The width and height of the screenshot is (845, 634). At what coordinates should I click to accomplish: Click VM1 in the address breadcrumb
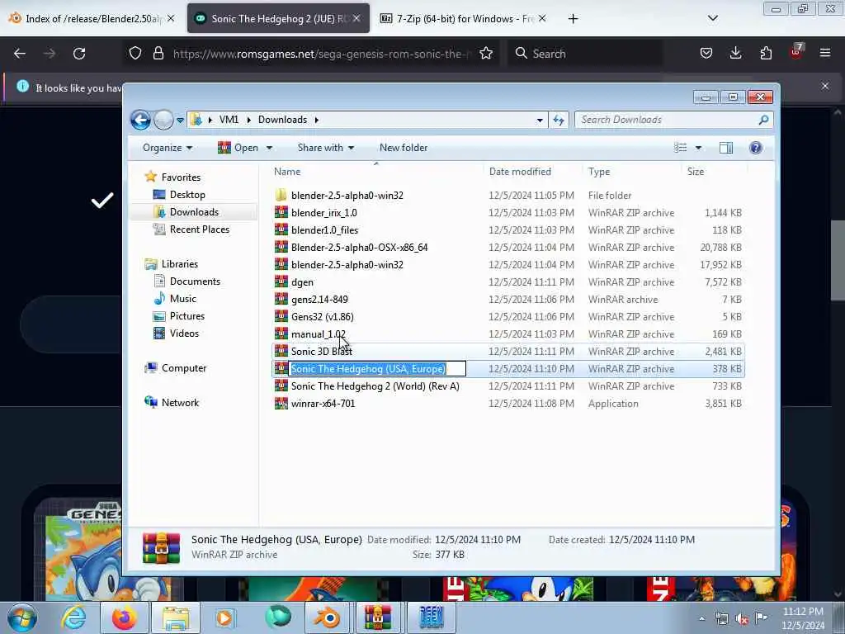(229, 120)
